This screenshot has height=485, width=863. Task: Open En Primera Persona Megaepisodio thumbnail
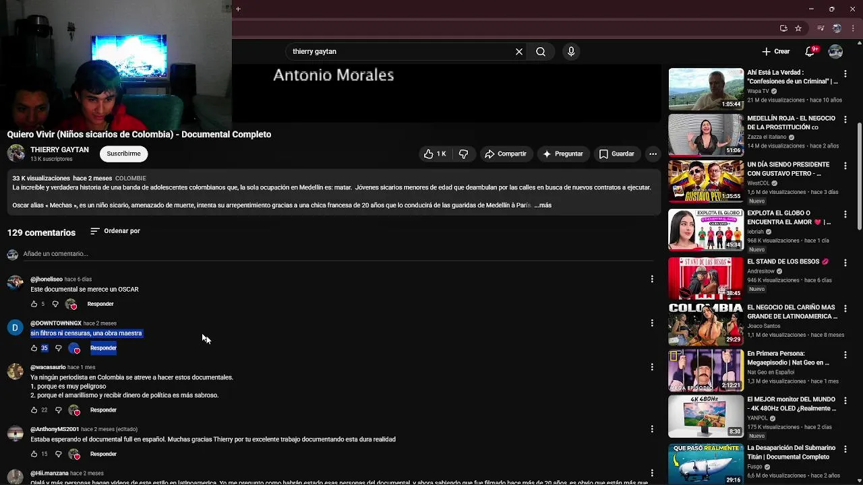706,370
